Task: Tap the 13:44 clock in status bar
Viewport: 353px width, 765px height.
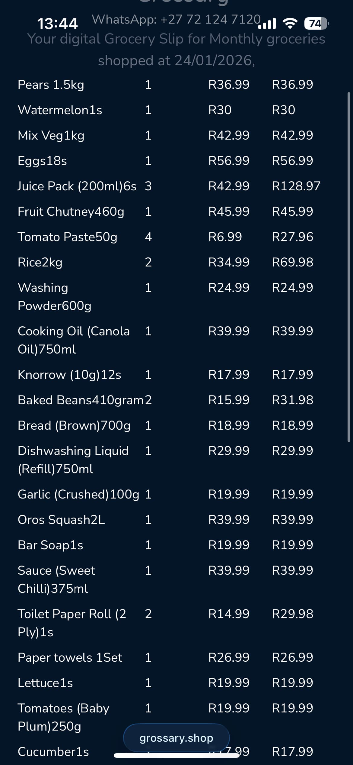Action: click(57, 24)
